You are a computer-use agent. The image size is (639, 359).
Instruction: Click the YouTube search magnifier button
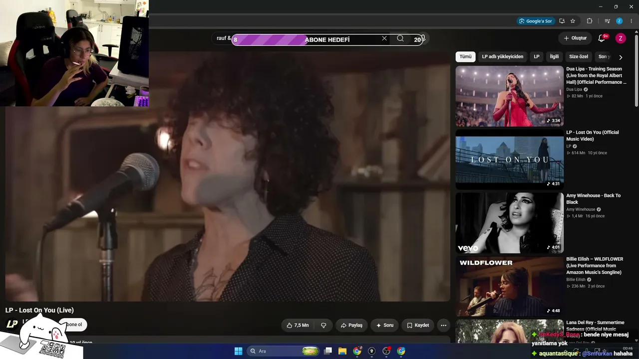400,38
